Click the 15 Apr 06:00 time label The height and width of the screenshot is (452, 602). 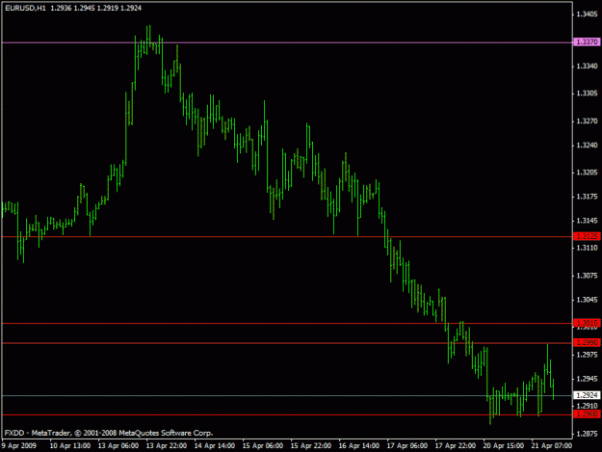pyautogui.click(x=263, y=445)
